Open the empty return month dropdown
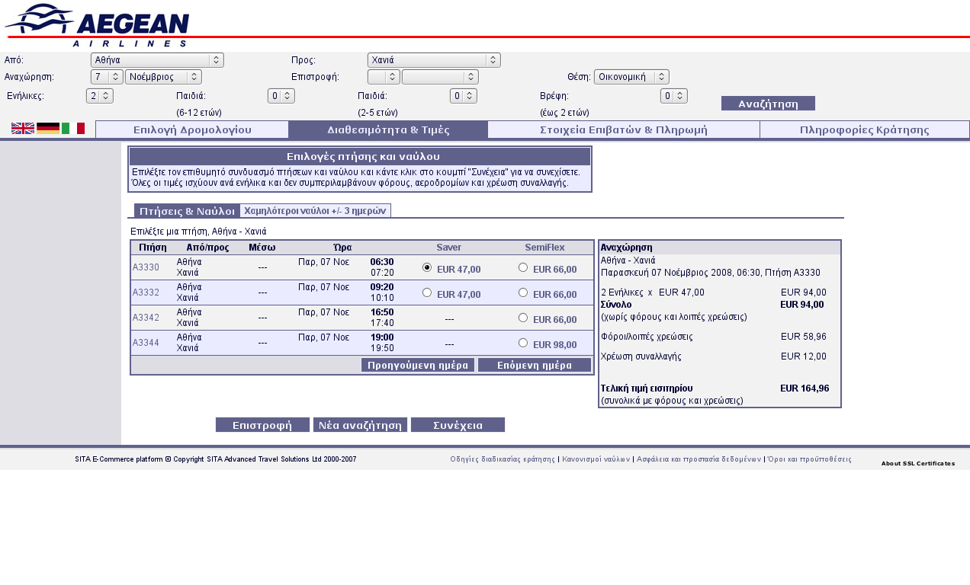The image size is (970, 585). [x=440, y=77]
